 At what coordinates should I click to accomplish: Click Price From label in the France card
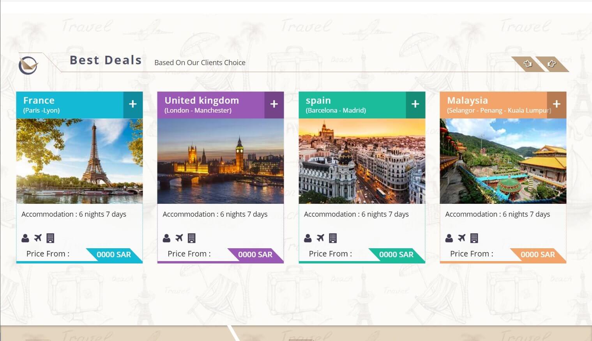(48, 254)
